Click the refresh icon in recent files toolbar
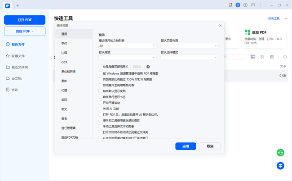The image size is (292, 181). pyautogui.click(x=285, y=57)
